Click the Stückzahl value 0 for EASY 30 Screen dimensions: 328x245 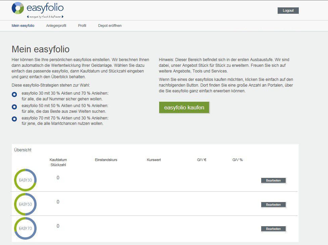(58, 178)
